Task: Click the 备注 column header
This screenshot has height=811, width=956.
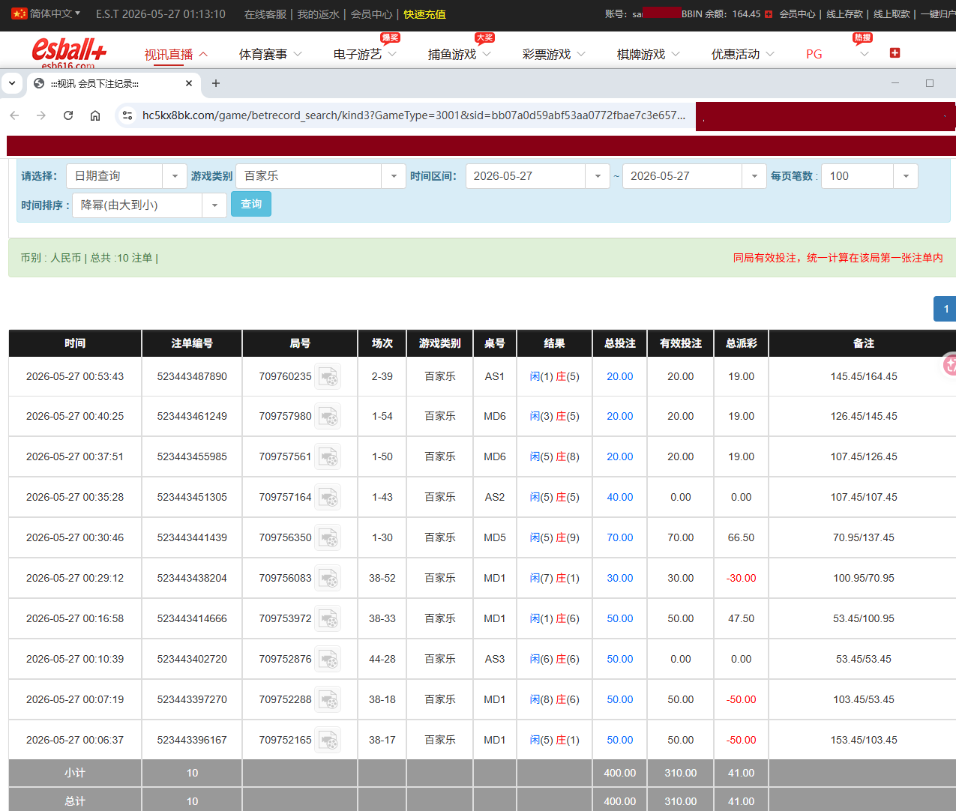Action: (x=864, y=343)
